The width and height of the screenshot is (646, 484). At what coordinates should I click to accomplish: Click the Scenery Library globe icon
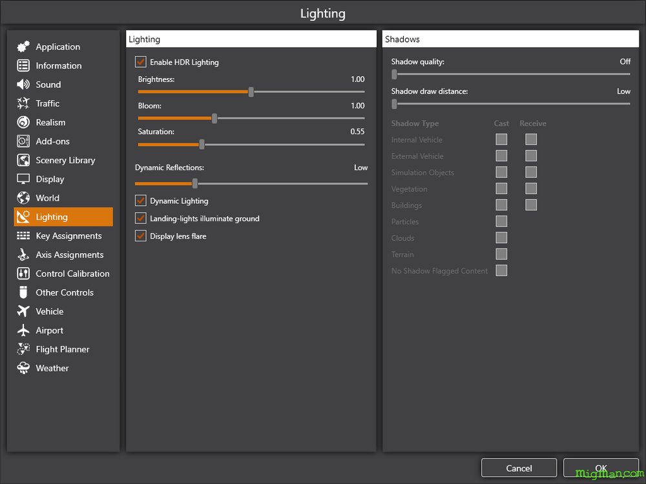point(23,160)
